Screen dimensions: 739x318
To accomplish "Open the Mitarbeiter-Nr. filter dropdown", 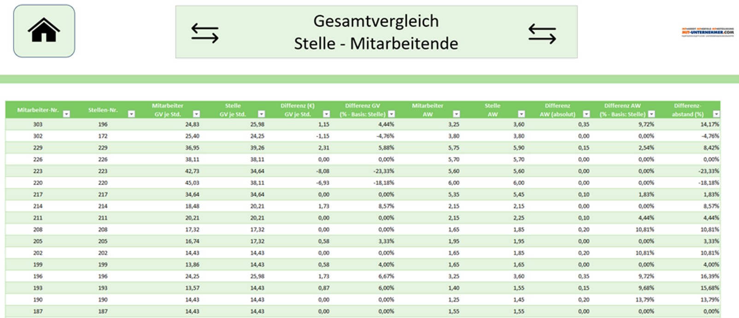I will (x=66, y=114).
